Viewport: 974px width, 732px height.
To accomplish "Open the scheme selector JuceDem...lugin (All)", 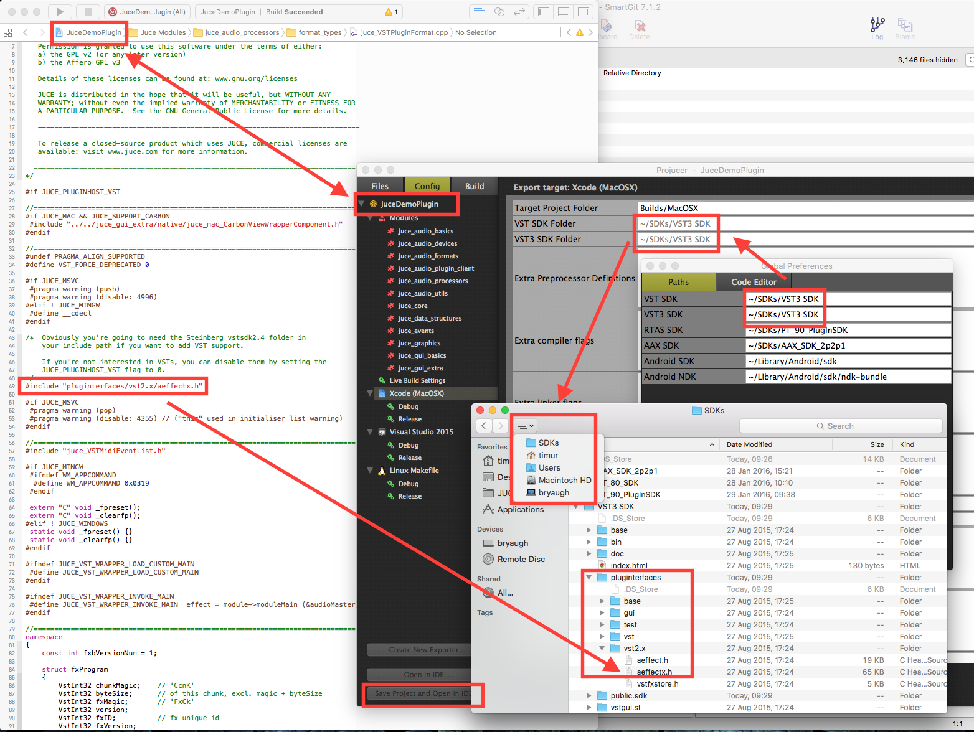I will [x=147, y=12].
